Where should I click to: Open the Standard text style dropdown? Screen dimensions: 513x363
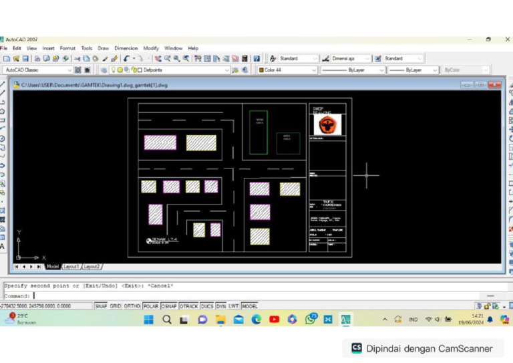pos(298,59)
